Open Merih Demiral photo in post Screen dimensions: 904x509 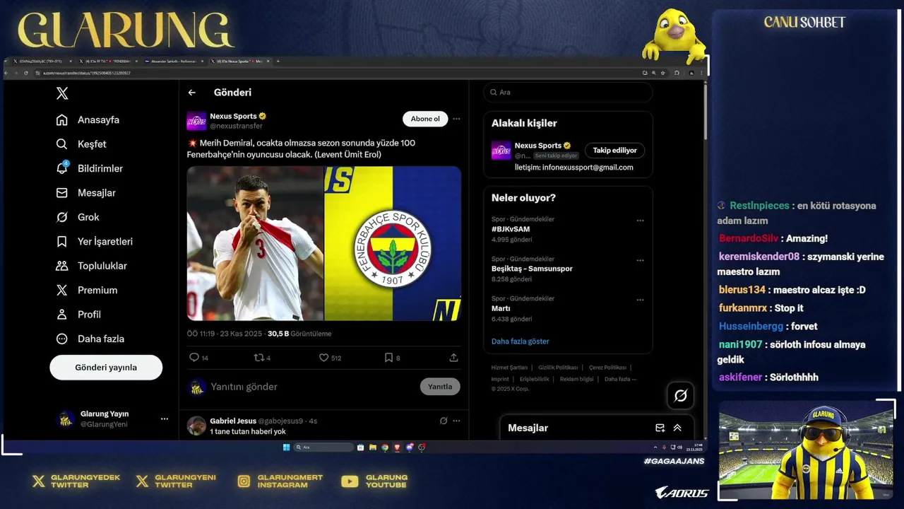[255, 243]
